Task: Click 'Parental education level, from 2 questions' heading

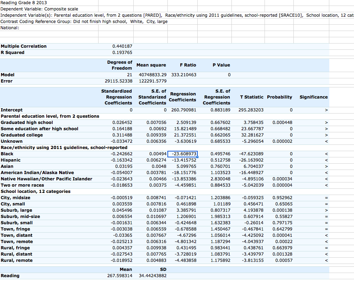Action: pos(50,116)
